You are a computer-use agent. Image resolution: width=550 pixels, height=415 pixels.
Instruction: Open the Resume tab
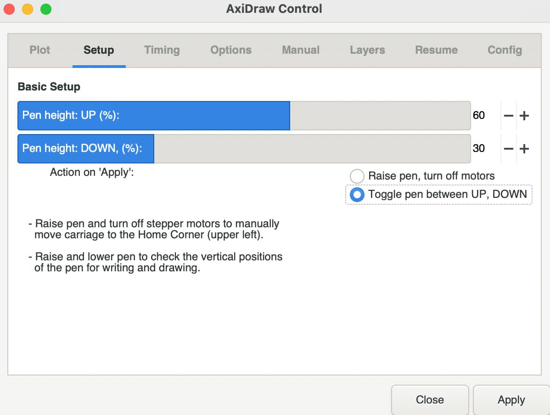tap(436, 50)
